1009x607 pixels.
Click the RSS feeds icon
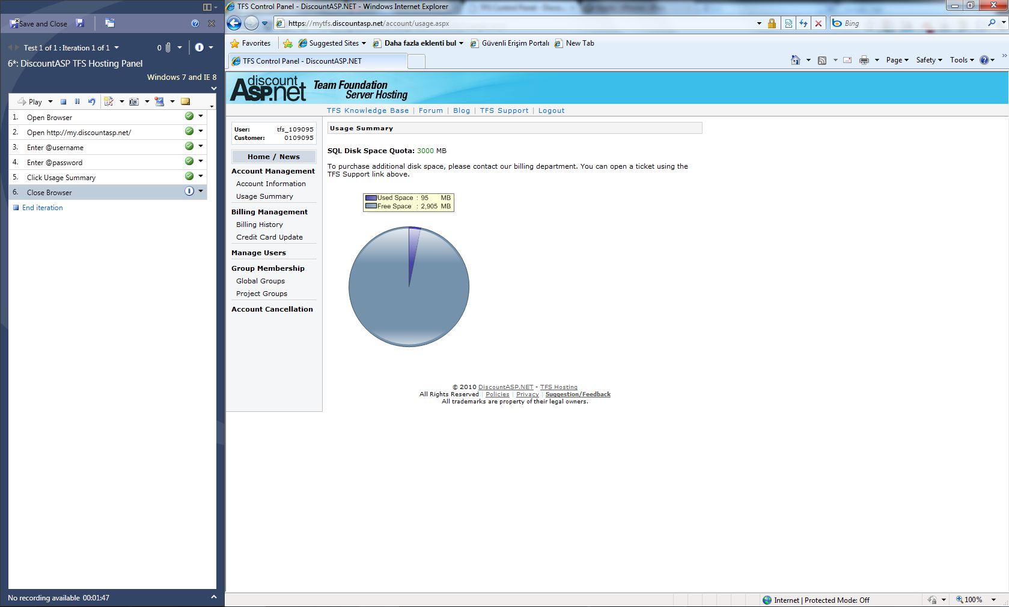[822, 60]
